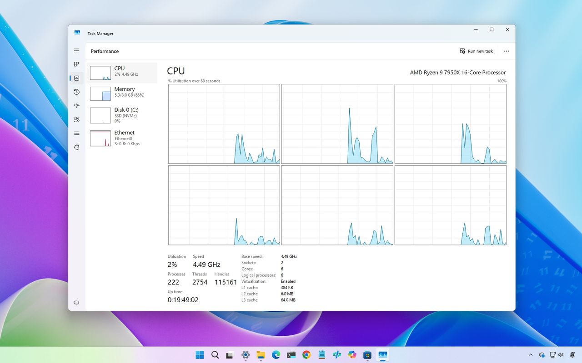Viewport: 582px width, 363px height.
Task: Open Terminal from taskbar
Action: point(291,355)
